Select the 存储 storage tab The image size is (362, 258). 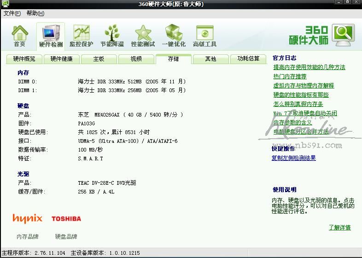(x=173, y=59)
